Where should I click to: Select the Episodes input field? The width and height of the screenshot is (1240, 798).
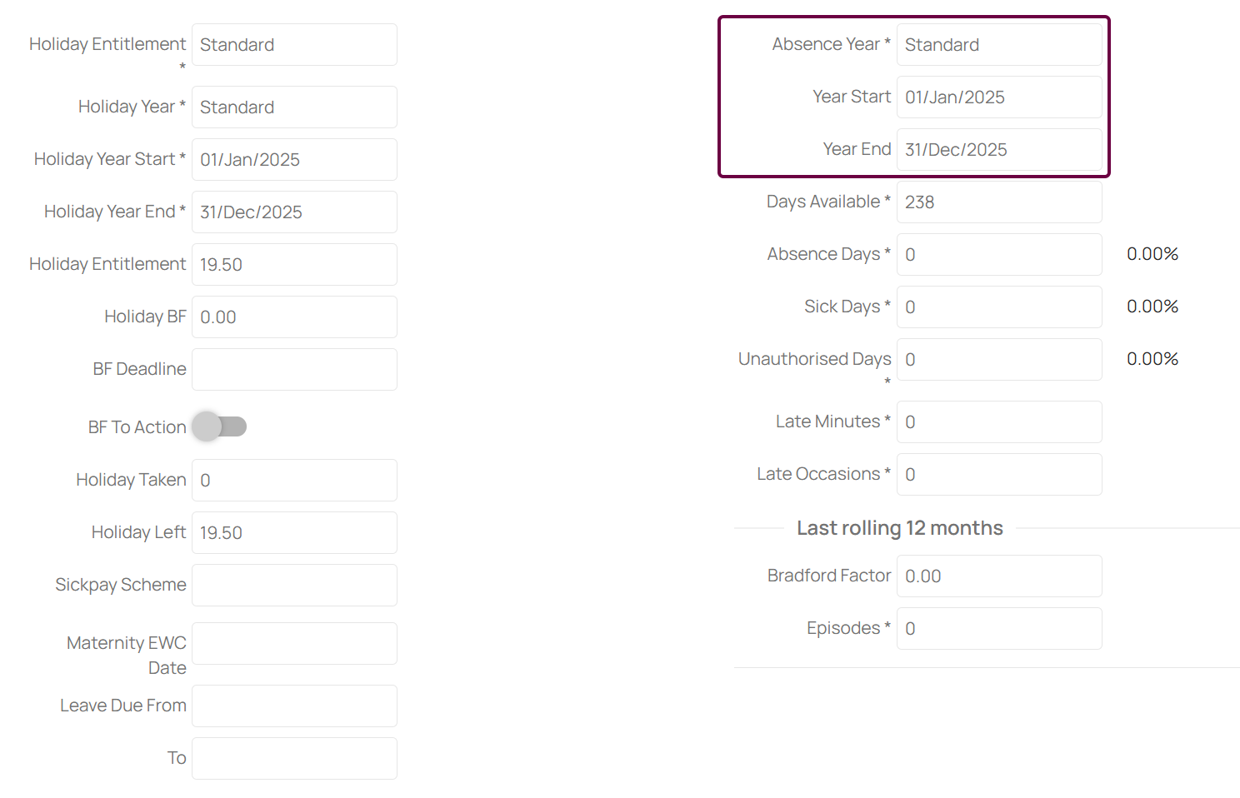point(999,629)
